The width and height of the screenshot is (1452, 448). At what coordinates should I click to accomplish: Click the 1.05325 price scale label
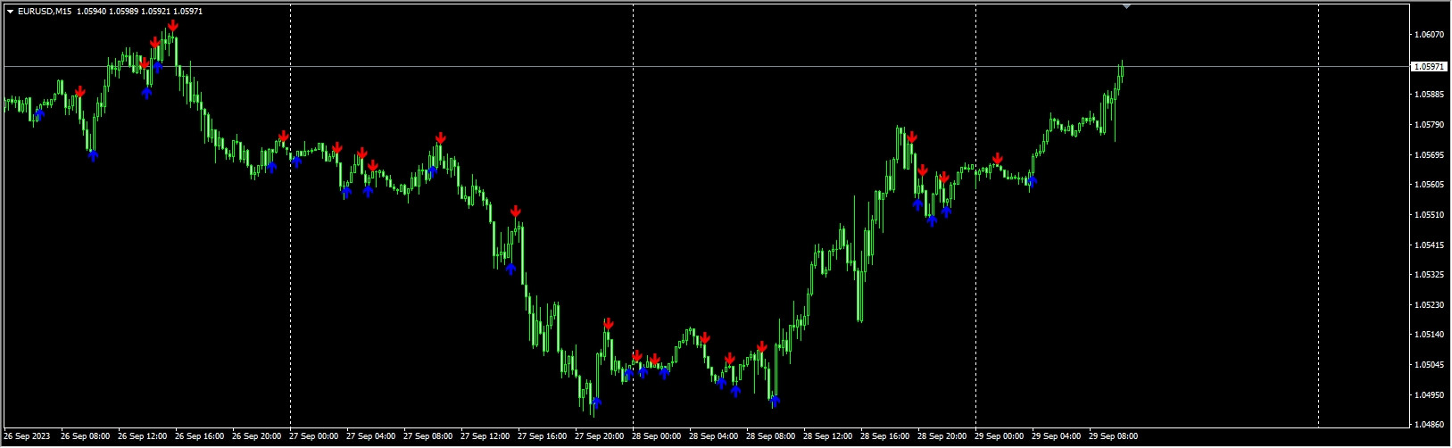pos(1429,275)
